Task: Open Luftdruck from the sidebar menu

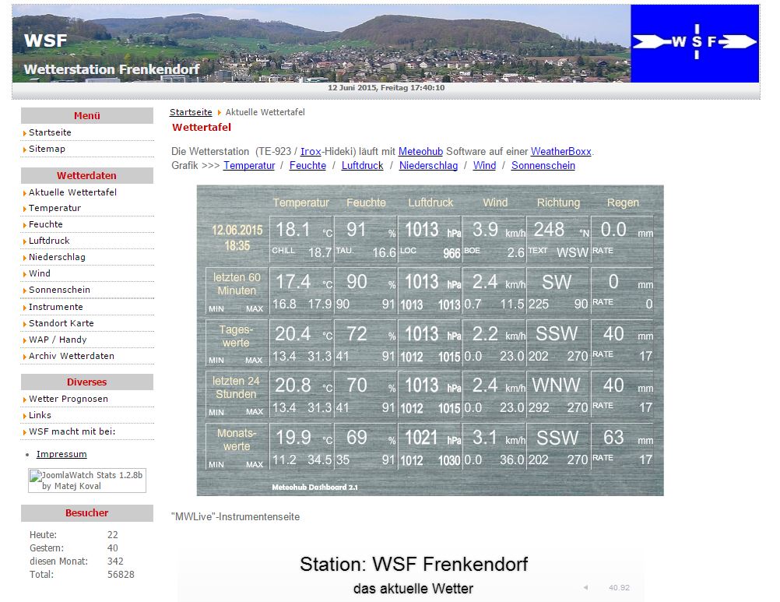Action: (49, 241)
